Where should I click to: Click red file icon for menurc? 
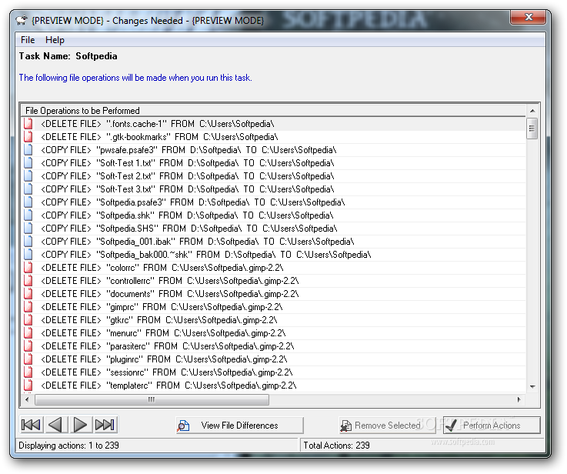28,333
